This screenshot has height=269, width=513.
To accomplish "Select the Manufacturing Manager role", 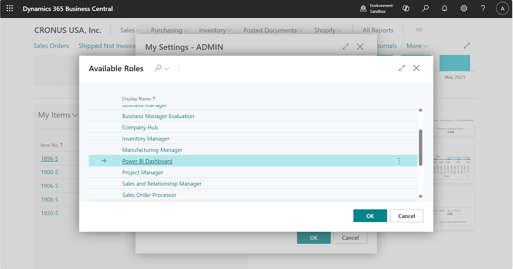I will 152,150.
